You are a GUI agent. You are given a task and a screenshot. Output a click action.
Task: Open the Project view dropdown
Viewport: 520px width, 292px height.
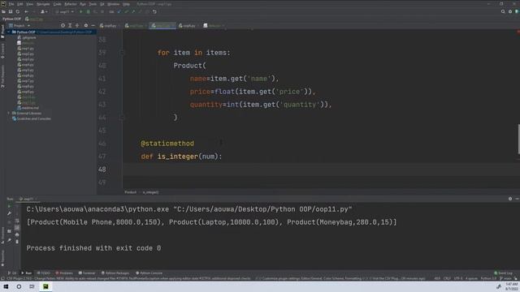(x=19, y=25)
